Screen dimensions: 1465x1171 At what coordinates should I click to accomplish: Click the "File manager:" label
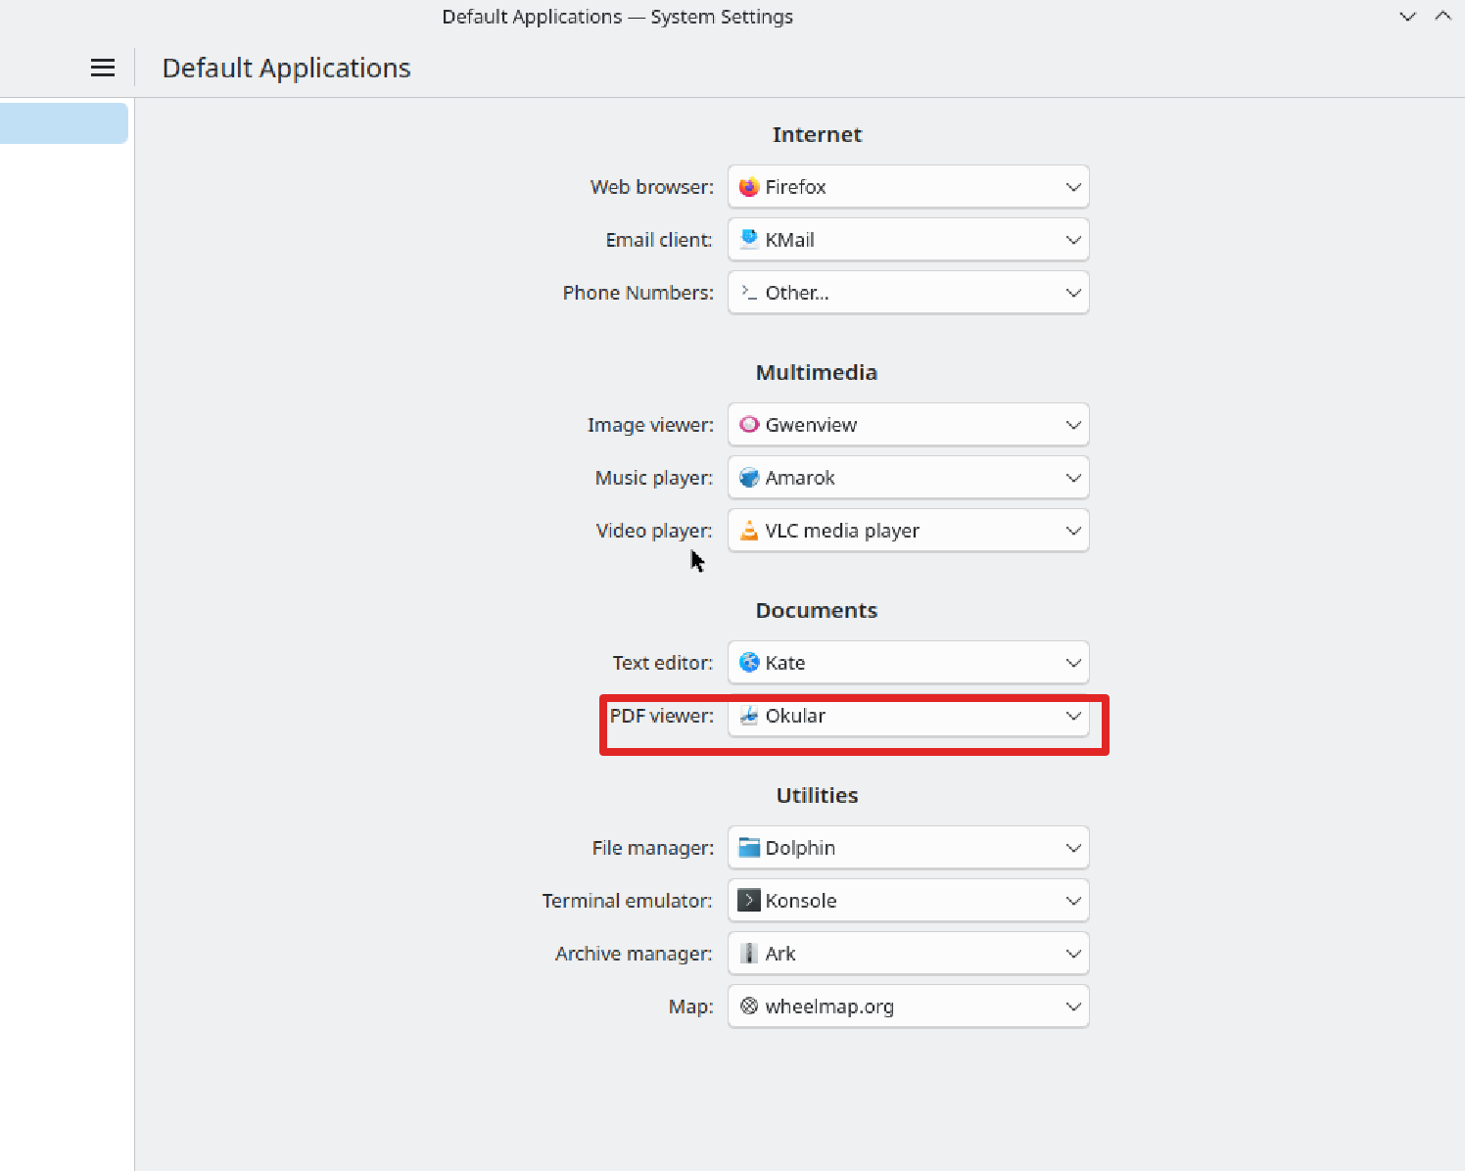pyautogui.click(x=653, y=848)
